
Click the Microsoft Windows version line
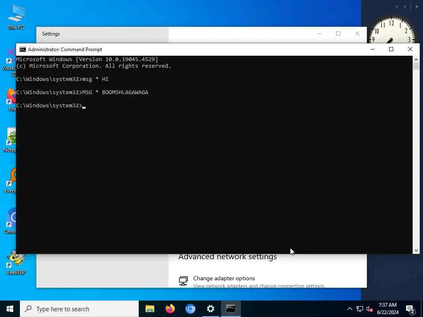pos(87,59)
